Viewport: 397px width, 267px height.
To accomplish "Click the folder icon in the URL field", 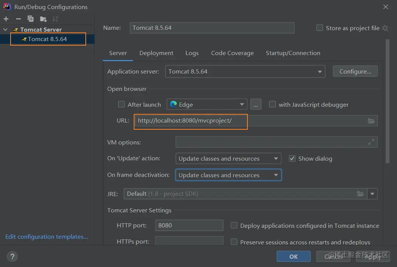I will coord(371,121).
